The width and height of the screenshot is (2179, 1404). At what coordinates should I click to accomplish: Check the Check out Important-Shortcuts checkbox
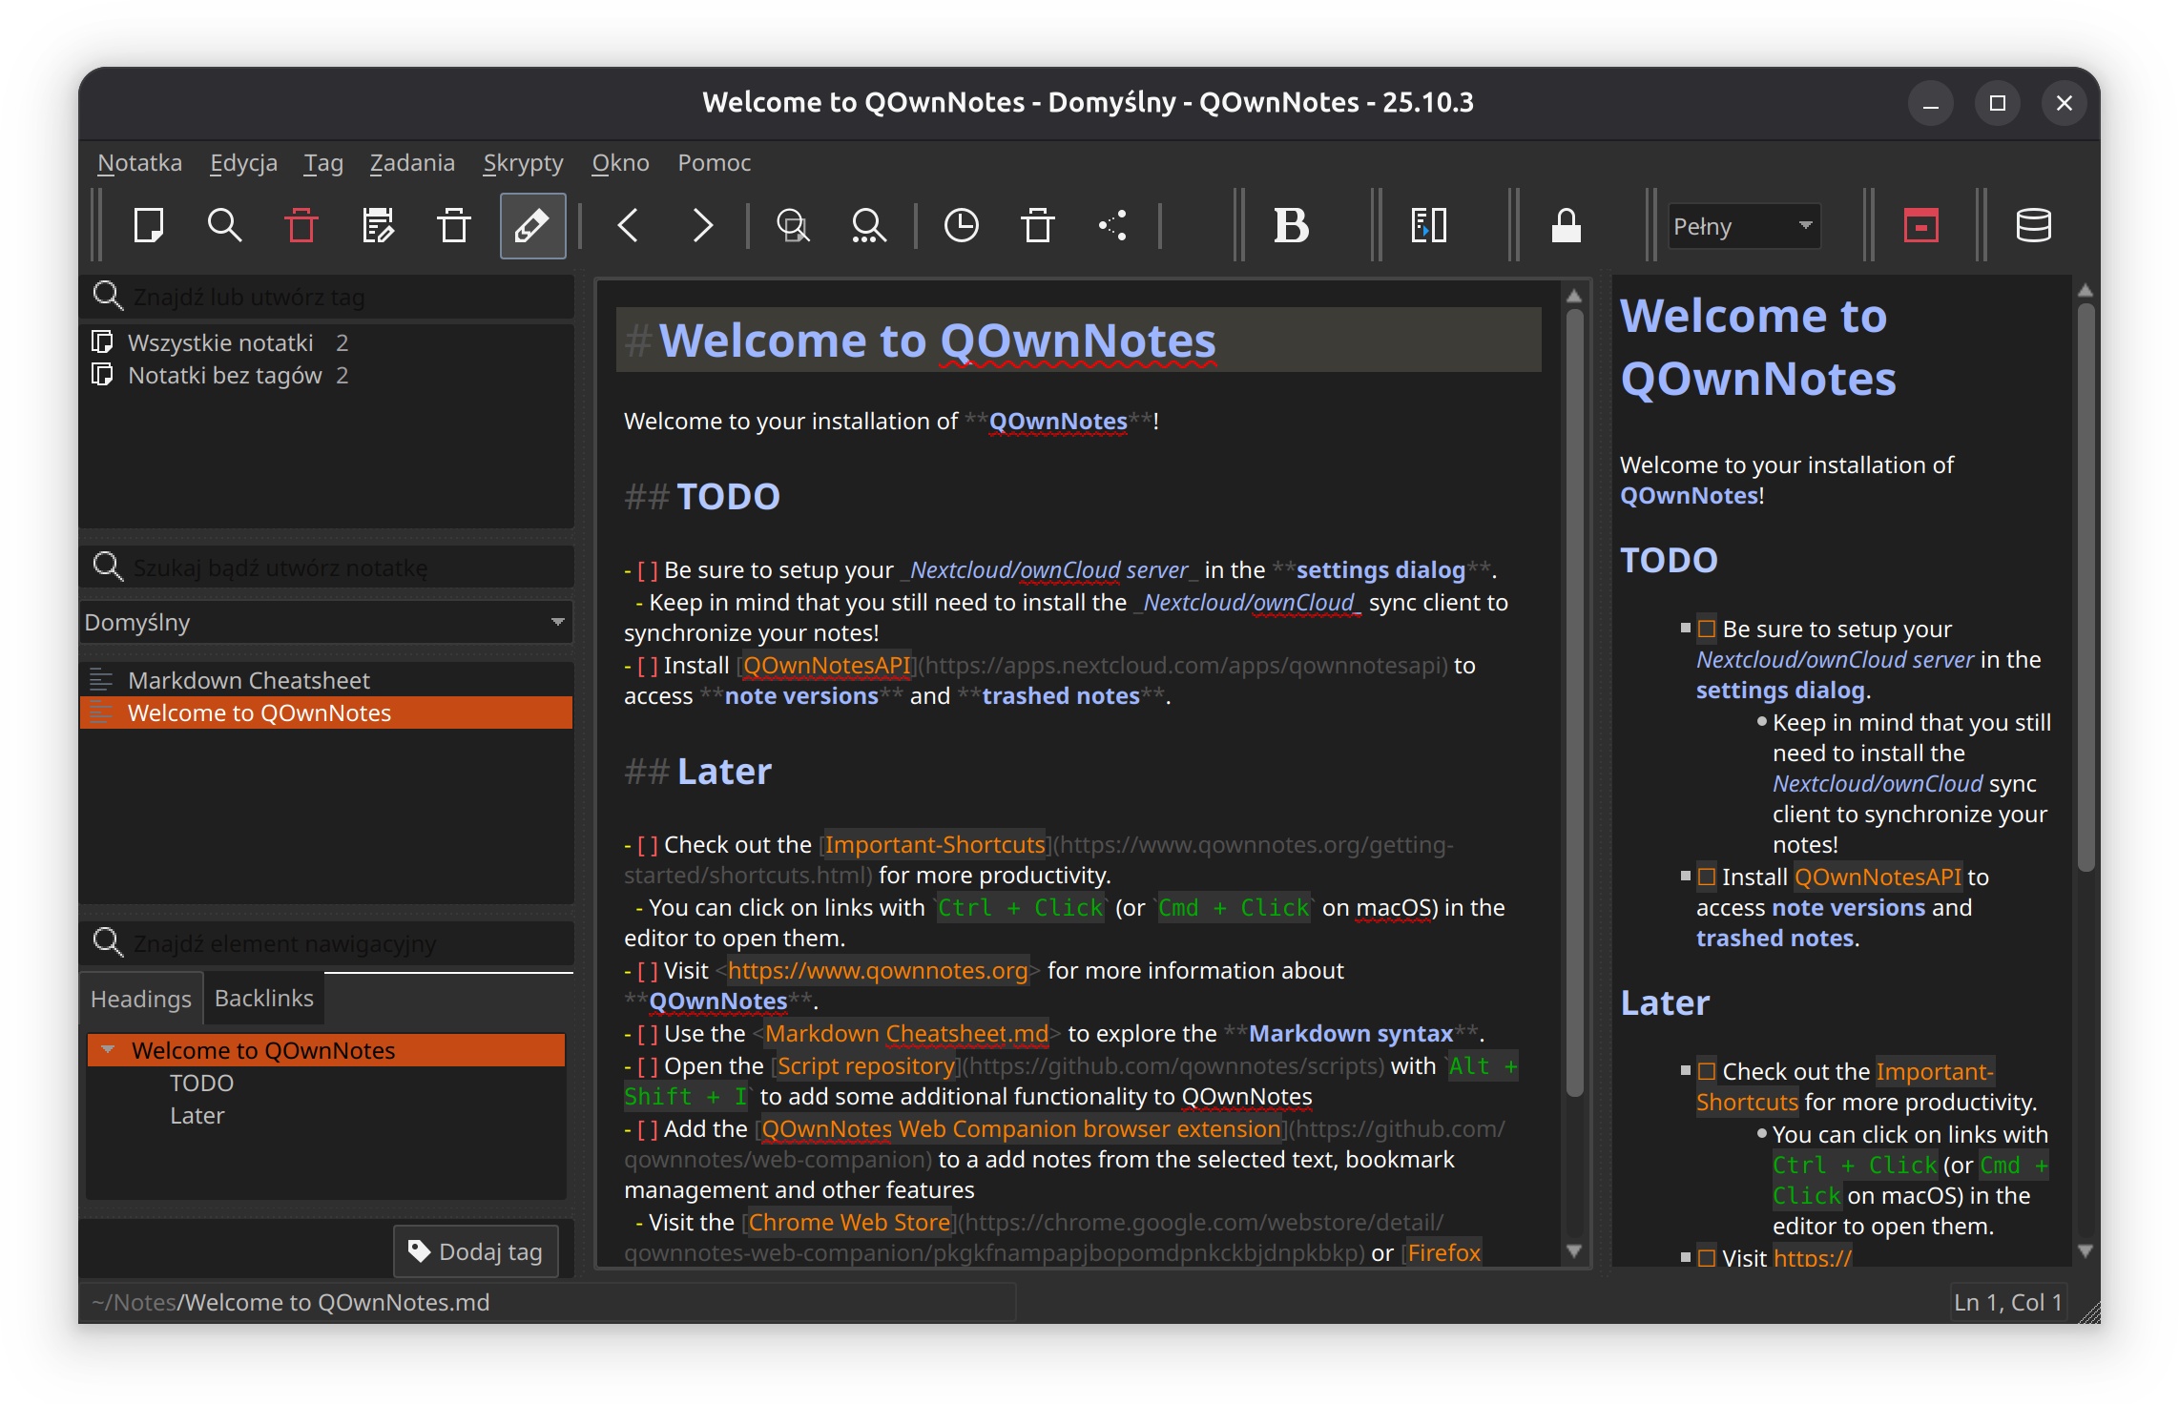coord(1707,1072)
